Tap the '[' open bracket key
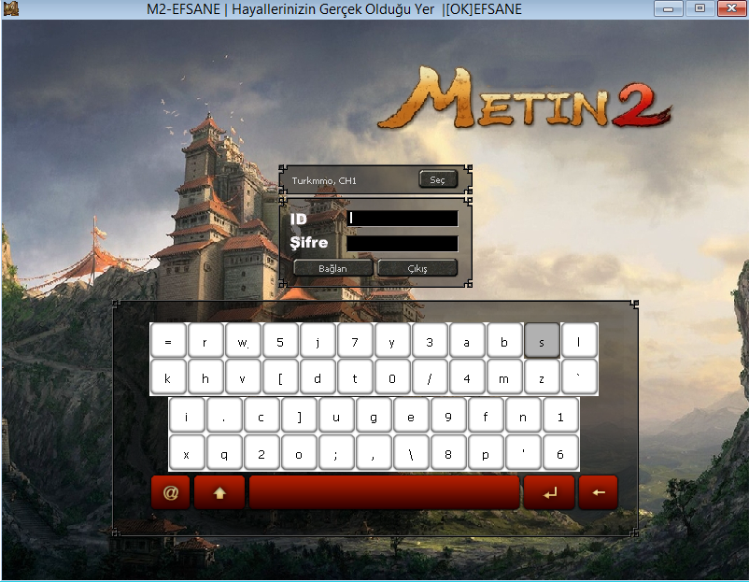The width and height of the screenshot is (749, 582). [x=280, y=377]
